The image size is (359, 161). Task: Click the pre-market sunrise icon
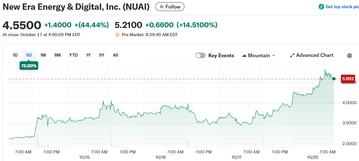point(117,35)
